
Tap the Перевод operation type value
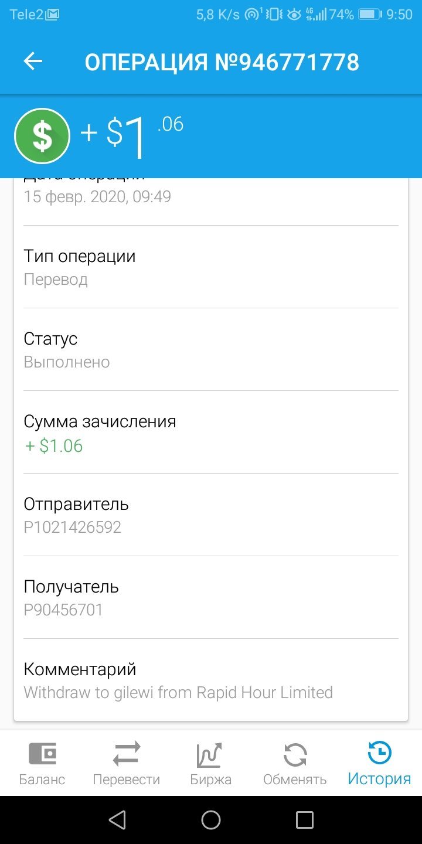[56, 280]
